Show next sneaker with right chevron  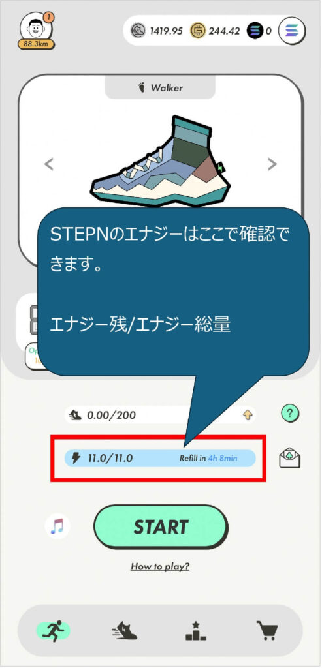(272, 164)
